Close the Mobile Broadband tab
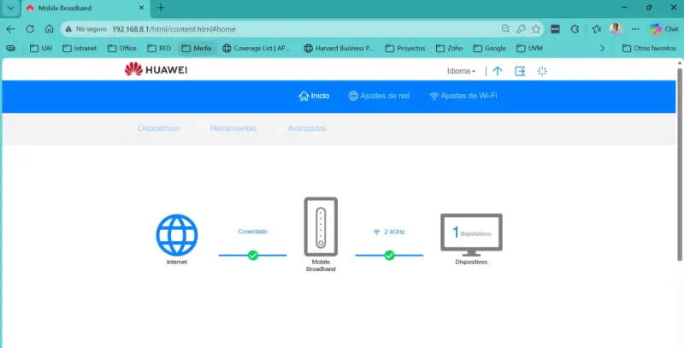Screen dimensions: 684x348 [141, 8]
